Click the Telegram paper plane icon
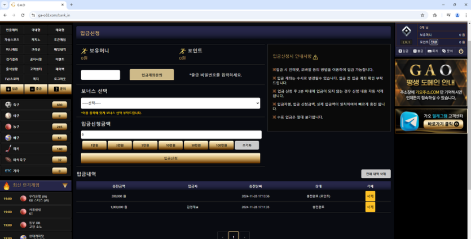The height and width of the screenshot is (239, 471). coord(410,121)
